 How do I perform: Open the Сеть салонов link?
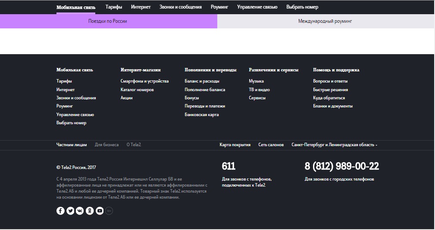point(271,145)
